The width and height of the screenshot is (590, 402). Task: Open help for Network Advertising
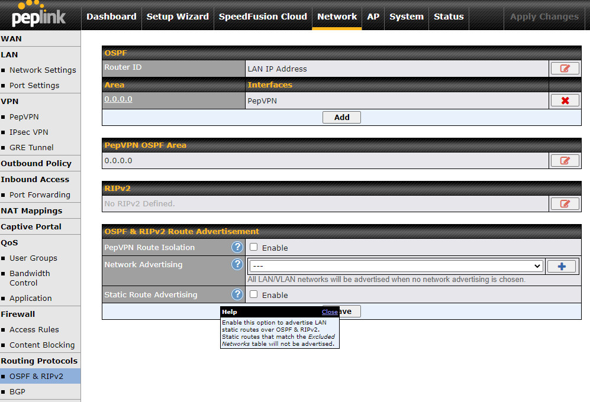pos(237,264)
